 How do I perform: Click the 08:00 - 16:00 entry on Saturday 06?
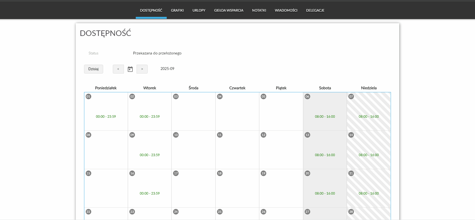325,117
